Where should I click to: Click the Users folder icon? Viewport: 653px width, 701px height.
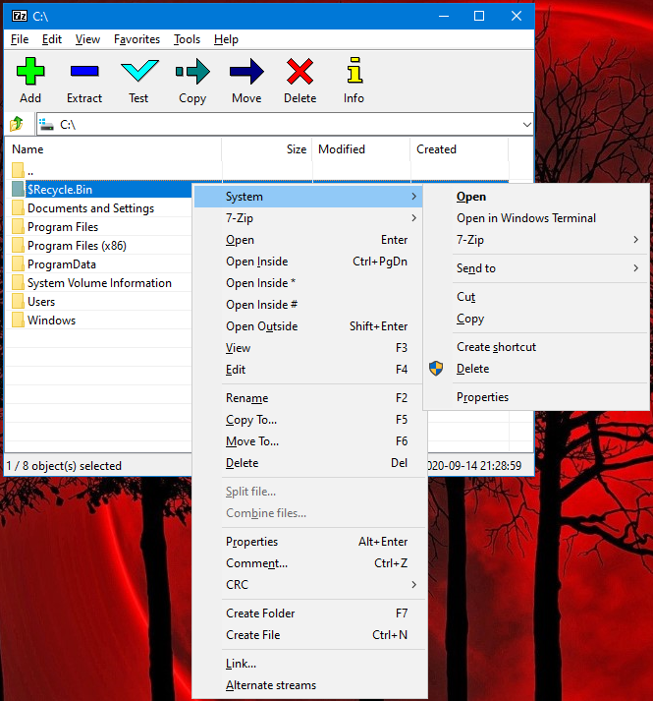tap(18, 302)
